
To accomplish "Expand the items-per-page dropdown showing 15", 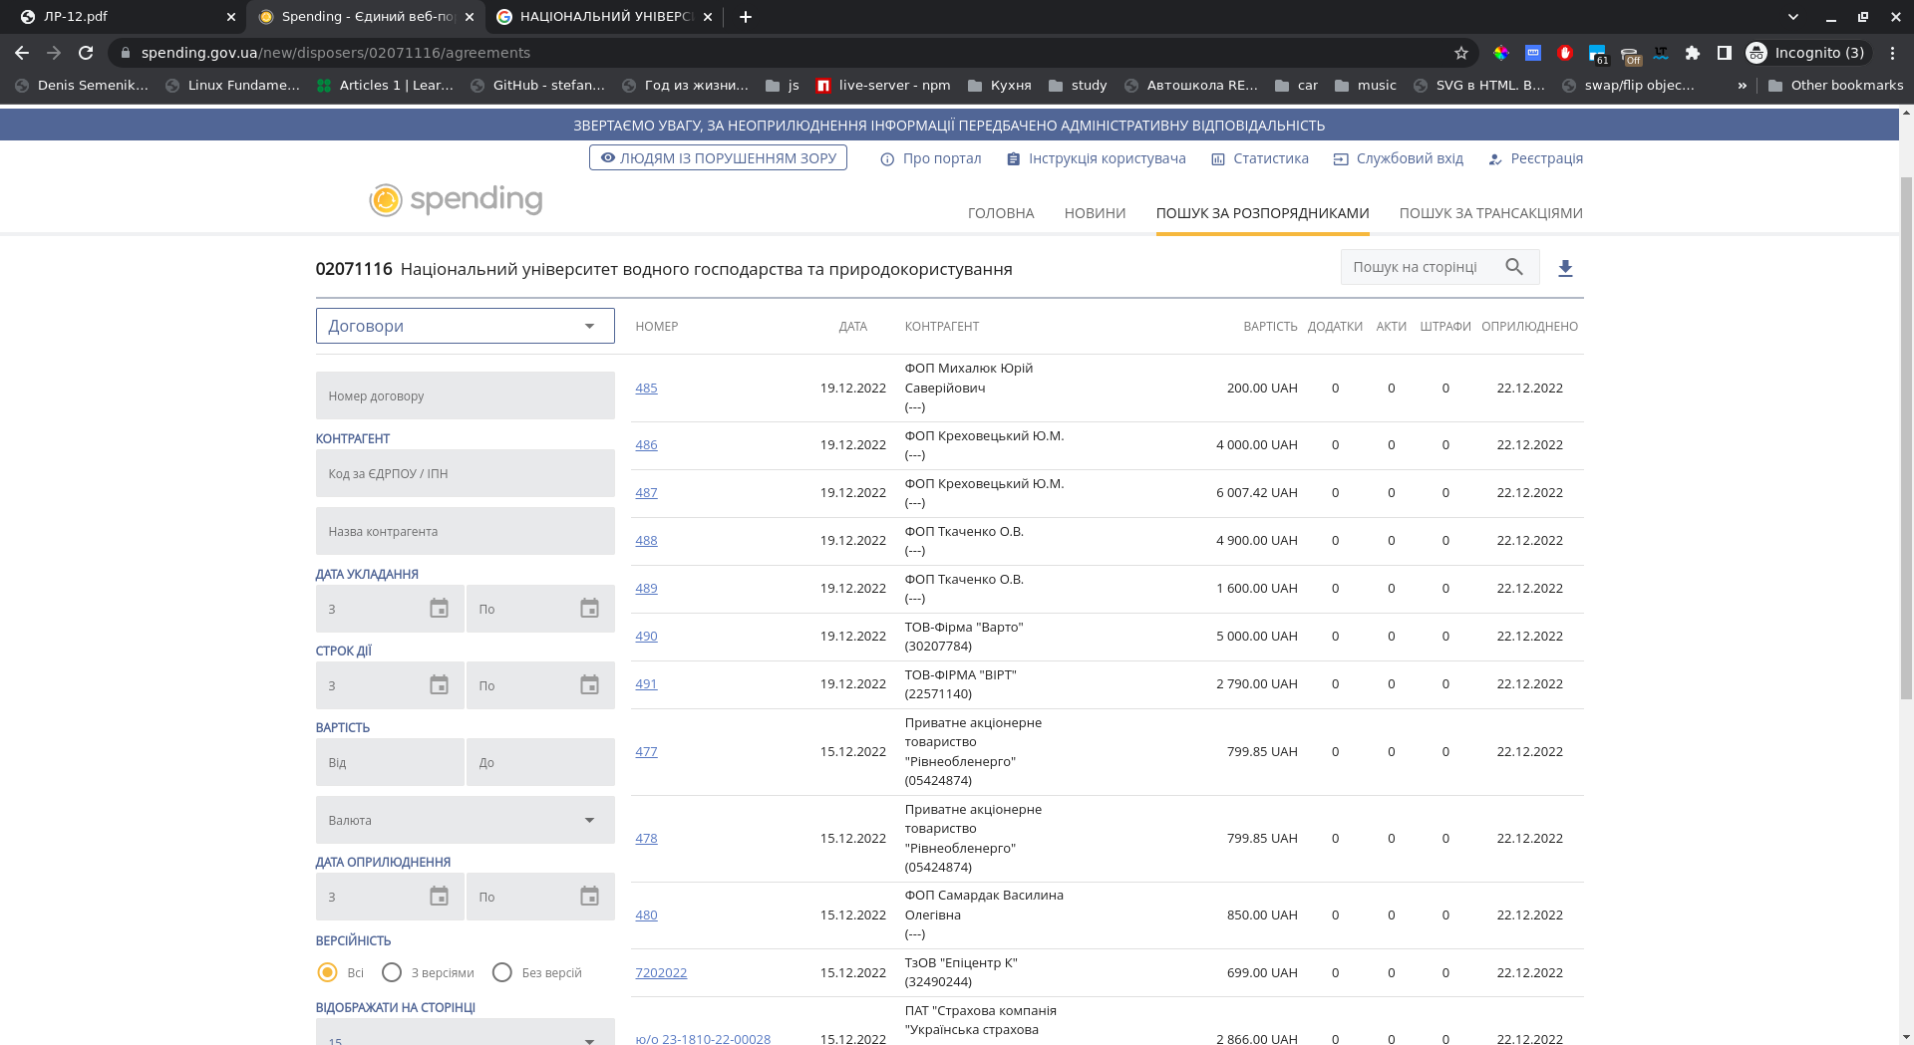I will point(465,1036).
